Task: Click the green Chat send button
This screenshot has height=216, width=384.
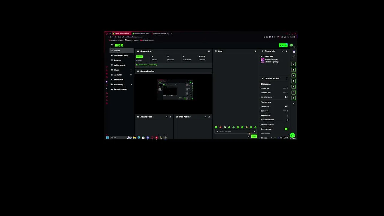Action: [x=254, y=136]
